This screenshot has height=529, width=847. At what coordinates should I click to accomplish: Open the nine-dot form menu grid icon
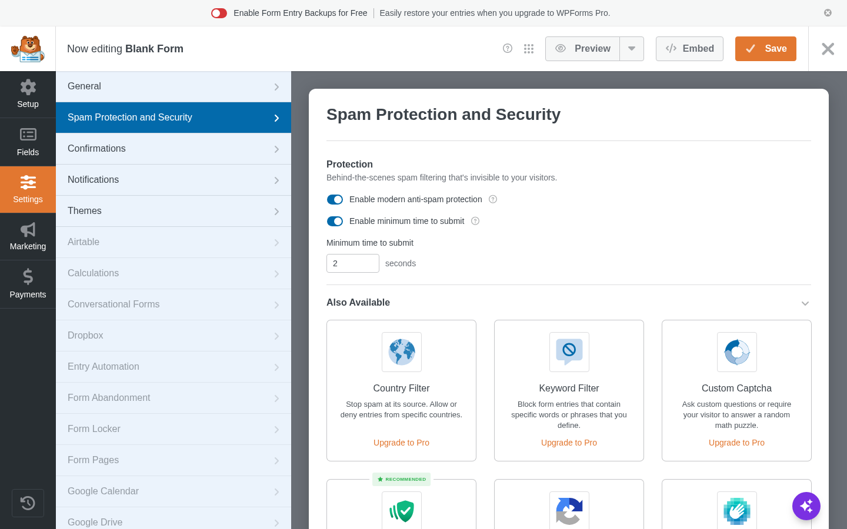[x=529, y=49]
